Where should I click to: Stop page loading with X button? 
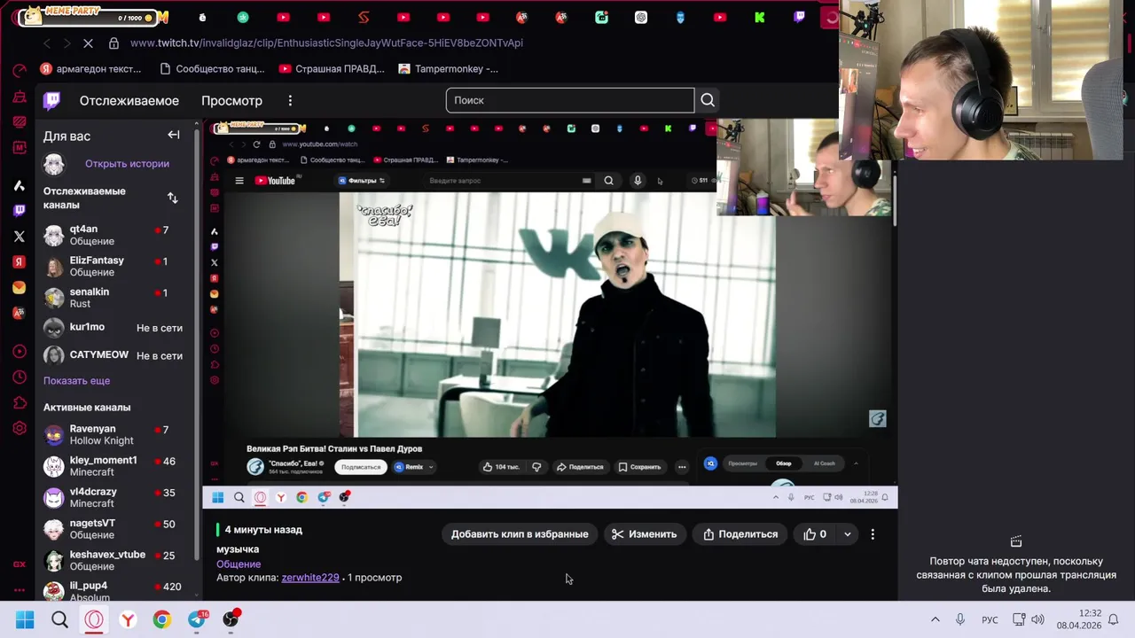point(89,43)
